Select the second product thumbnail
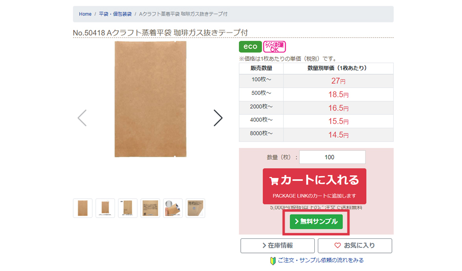The height and width of the screenshot is (271, 462). click(105, 208)
